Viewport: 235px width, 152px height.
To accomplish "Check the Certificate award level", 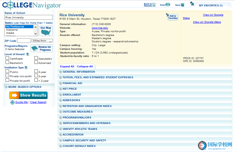I will coord(7,58).
